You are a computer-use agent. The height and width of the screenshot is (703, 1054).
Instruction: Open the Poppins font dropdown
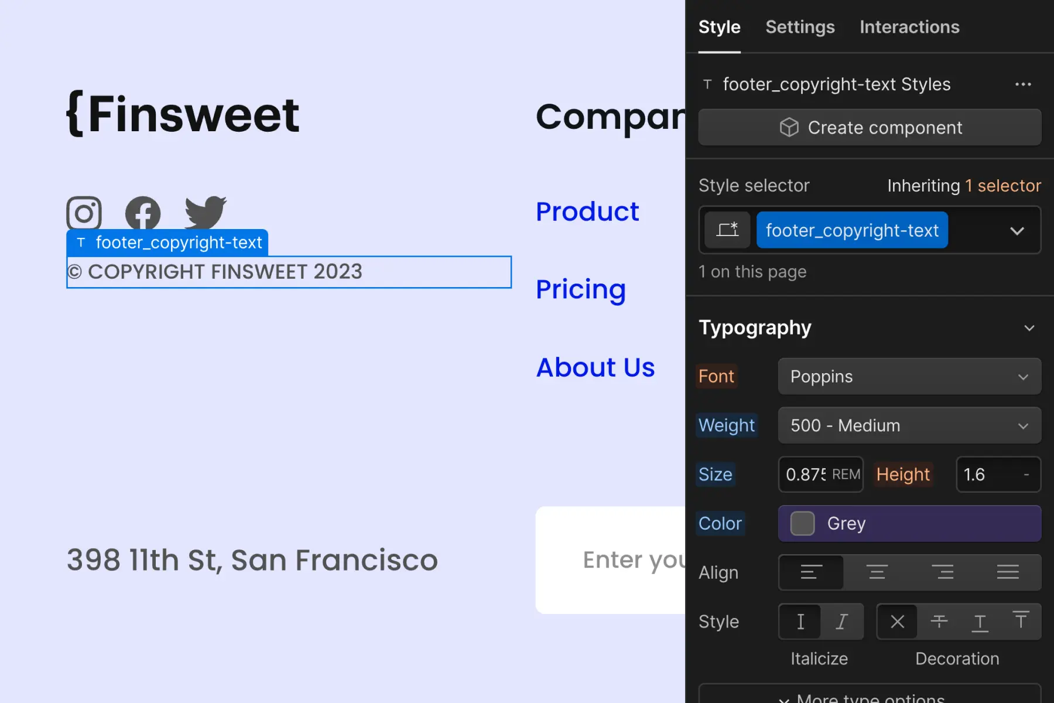coord(909,377)
